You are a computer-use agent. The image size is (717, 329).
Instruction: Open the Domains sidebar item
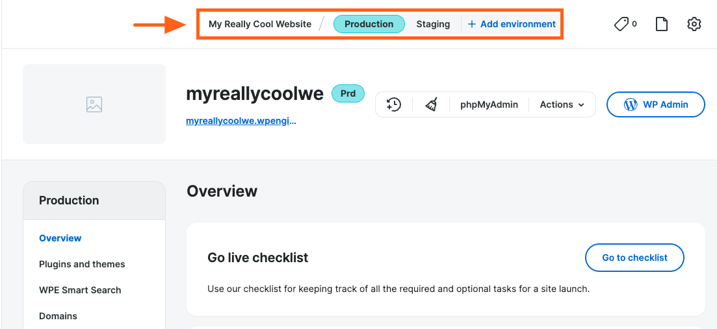(58, 316)
